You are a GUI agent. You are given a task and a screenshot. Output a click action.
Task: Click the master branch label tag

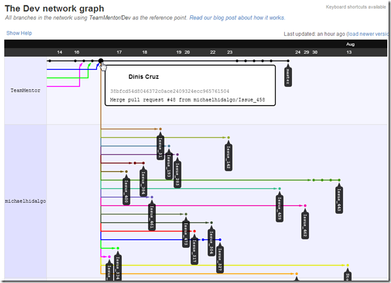coord(288,76)
